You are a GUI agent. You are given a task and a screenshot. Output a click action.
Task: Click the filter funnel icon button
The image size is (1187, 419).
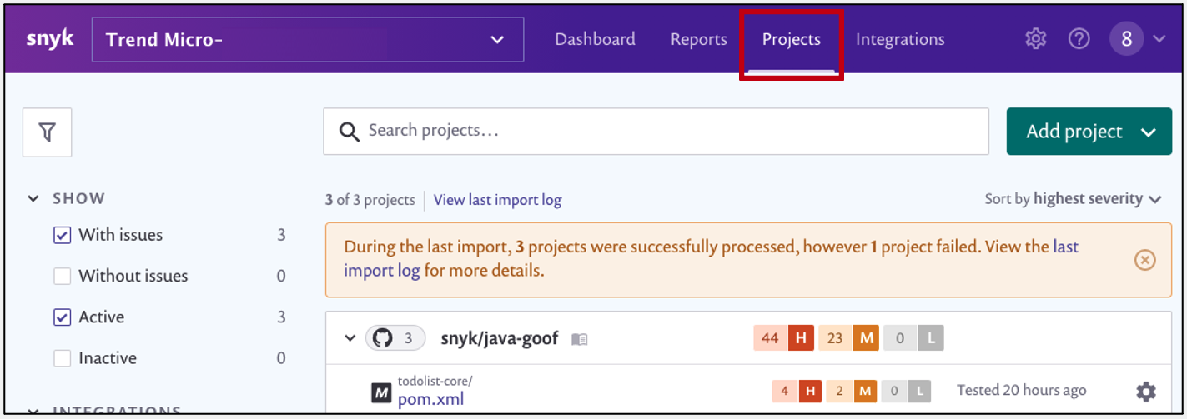[47, 132]
